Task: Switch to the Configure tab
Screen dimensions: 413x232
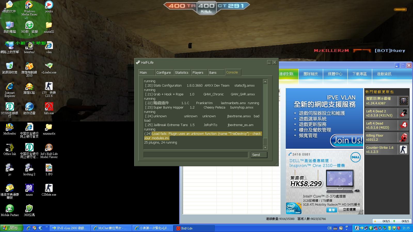Action: [164, 72]
